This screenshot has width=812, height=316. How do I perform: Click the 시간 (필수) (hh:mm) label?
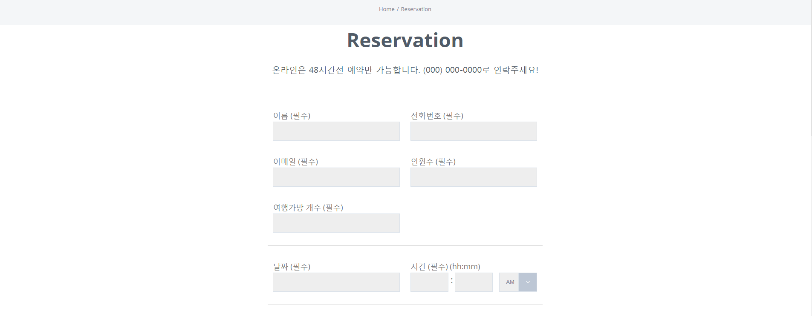pos(445,267)
